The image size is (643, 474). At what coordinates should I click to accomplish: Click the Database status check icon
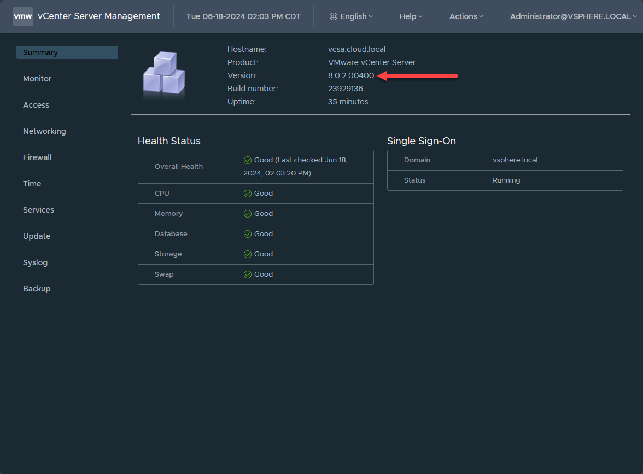248,234
